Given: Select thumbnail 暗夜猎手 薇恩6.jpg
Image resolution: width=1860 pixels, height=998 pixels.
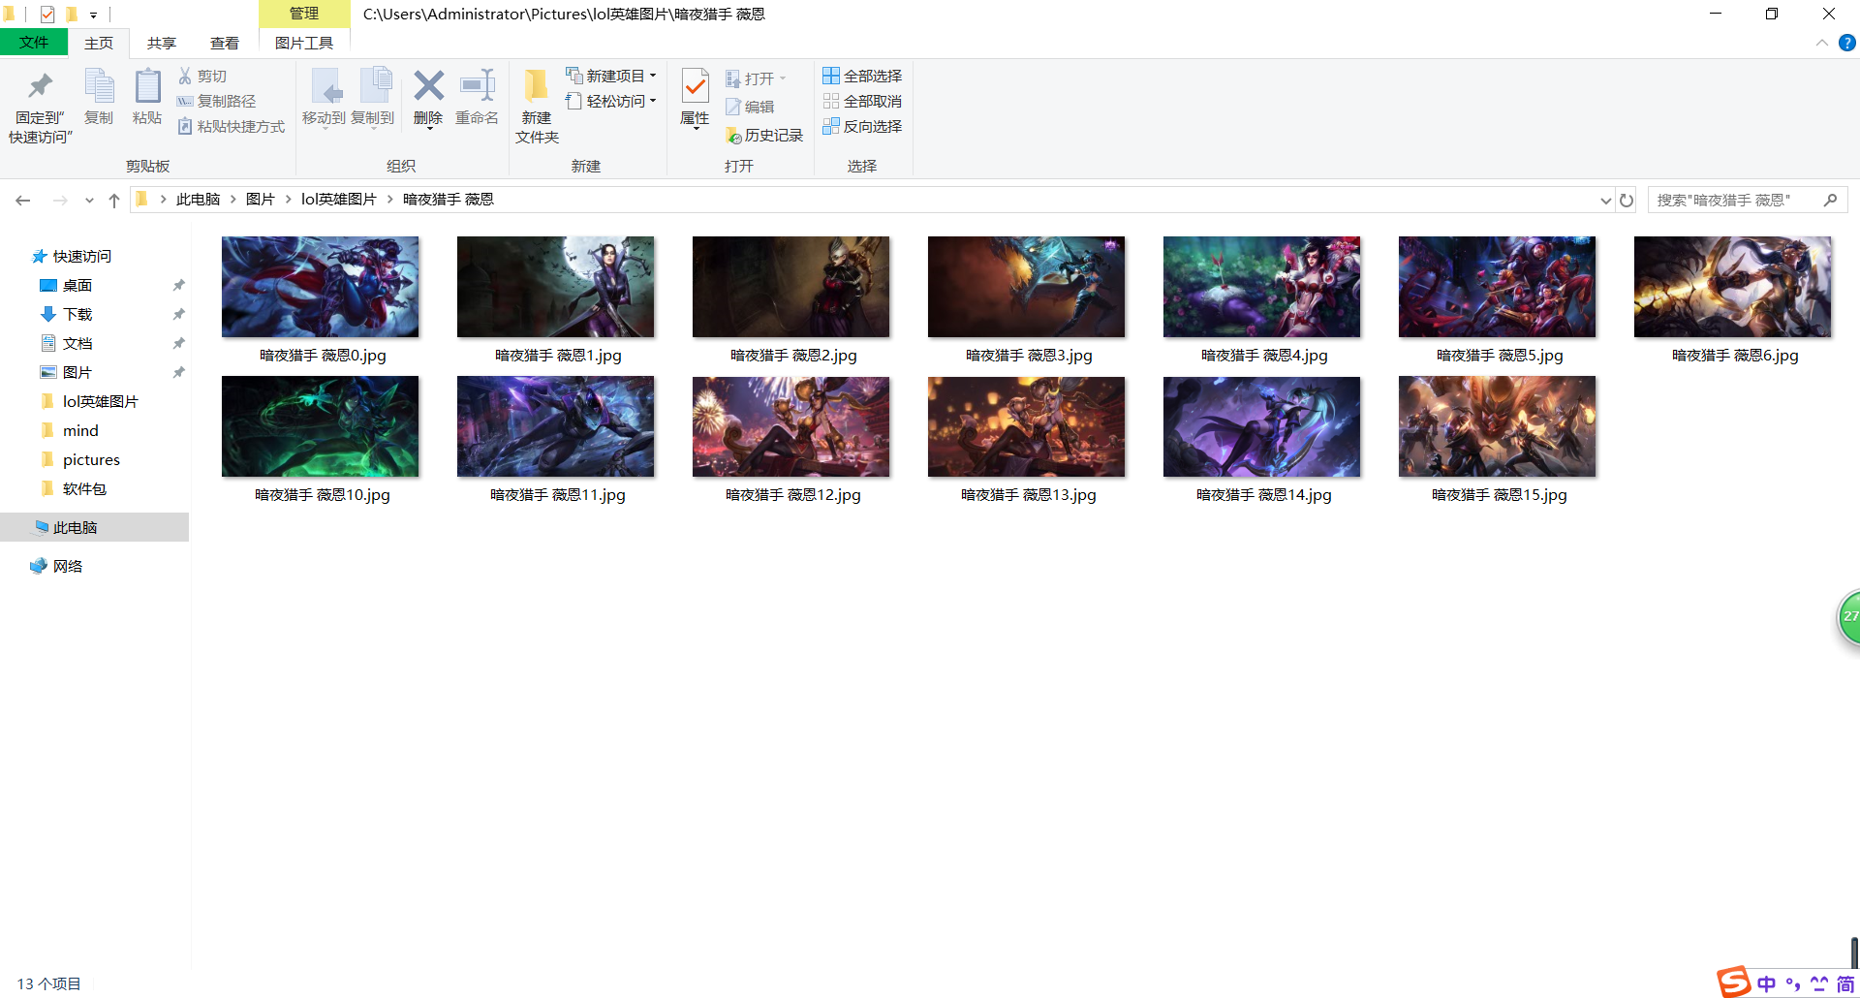Looking at the screenshot, I should coord(1733,287).
